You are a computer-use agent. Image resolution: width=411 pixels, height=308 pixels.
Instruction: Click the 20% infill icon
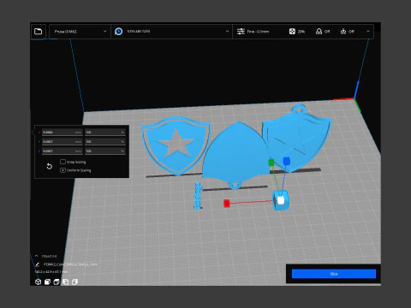point(292,32)
